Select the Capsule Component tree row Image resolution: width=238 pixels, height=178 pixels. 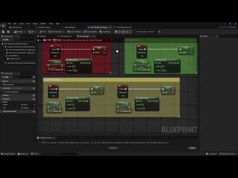pos(20,47)
